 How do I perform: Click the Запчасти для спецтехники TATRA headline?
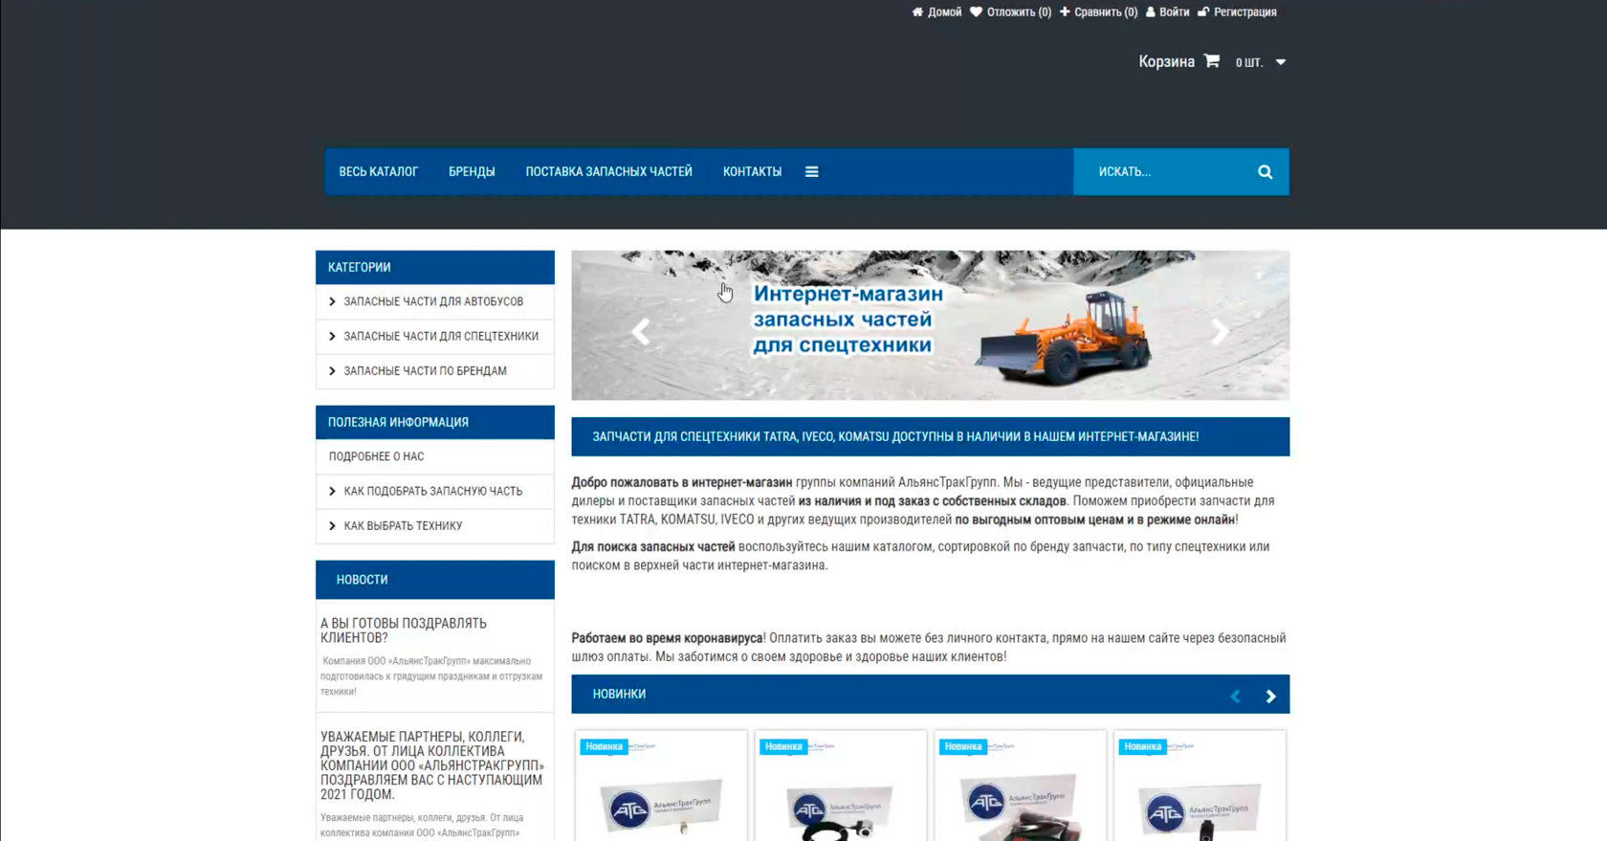(x=895, y=437)
